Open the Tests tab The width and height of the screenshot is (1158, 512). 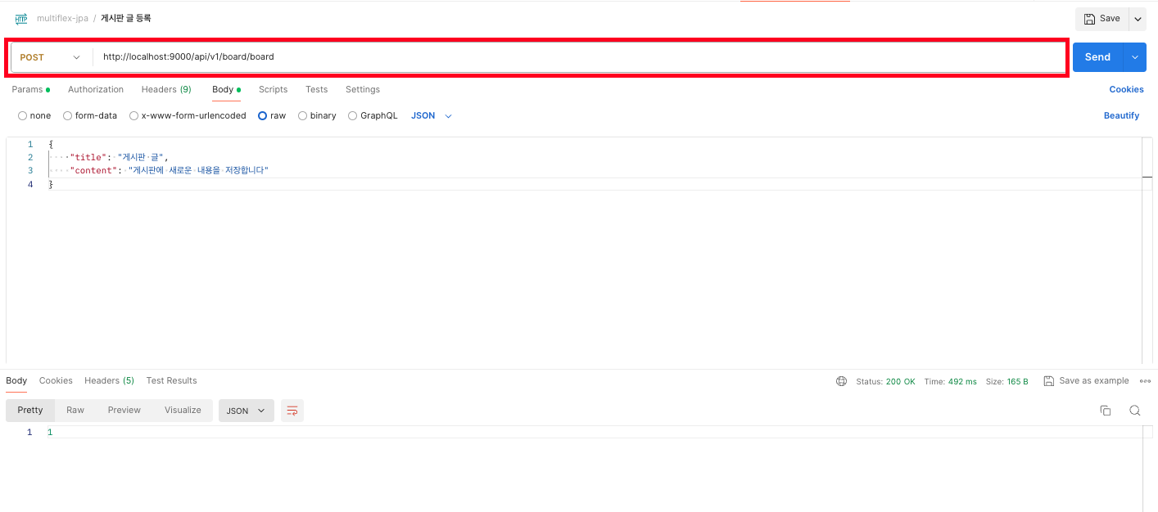click(x=316, y=90)
